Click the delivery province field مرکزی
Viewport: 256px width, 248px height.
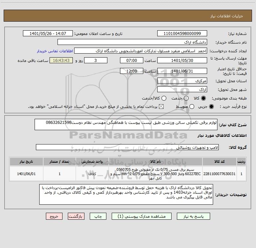(182, 81)
